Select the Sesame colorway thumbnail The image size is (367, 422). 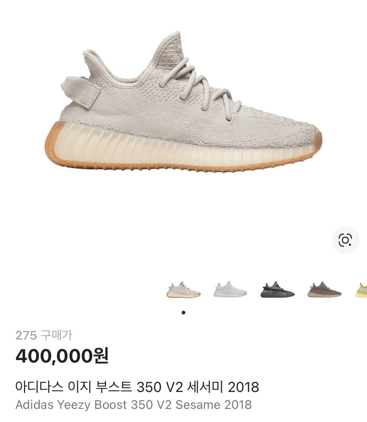(183, 289)
